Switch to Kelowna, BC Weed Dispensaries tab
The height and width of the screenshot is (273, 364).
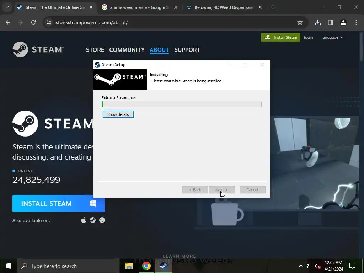point(224,7)
